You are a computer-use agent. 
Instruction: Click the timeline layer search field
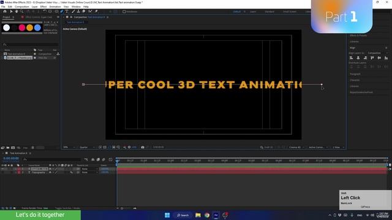coord(53,159)
